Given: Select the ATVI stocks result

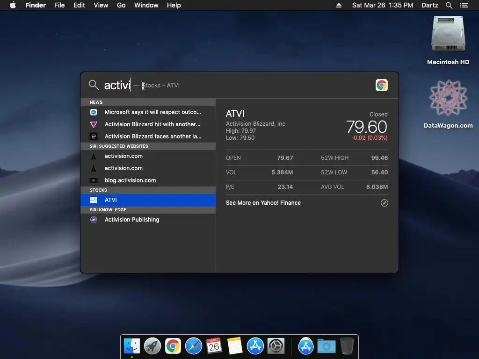Looking at the screenshot, I should (148, 200).
